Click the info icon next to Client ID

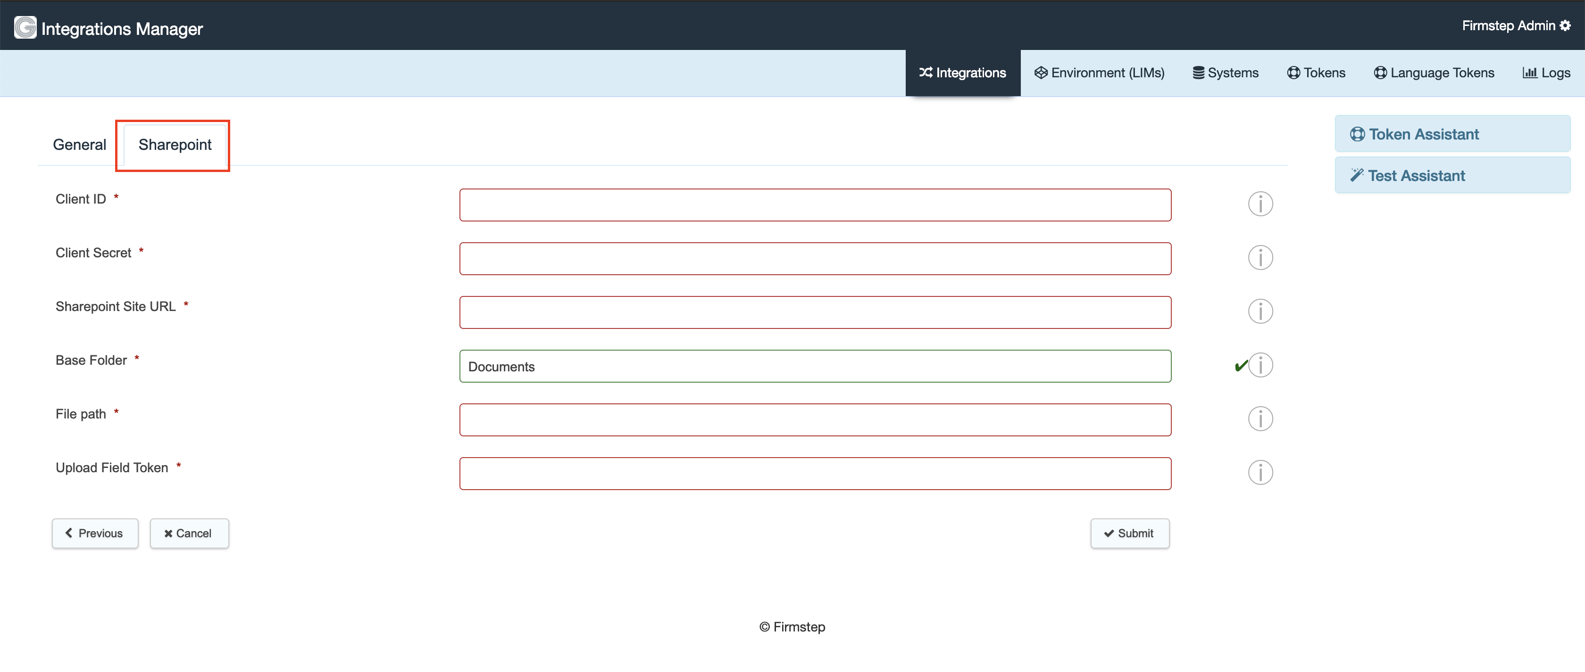coord(1260,204)
